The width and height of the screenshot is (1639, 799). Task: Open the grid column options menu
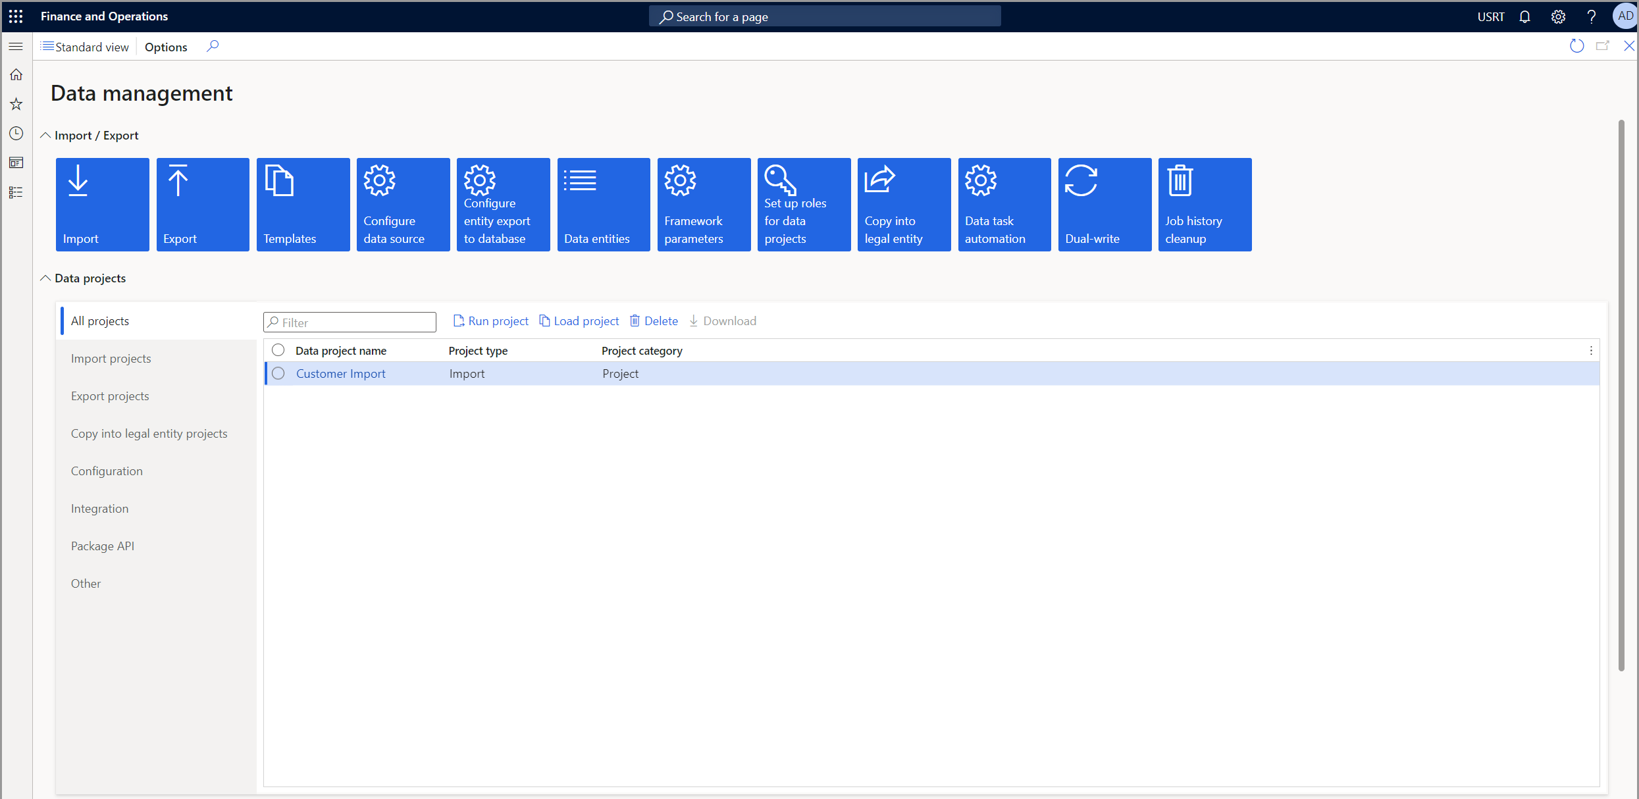click(1591, 351)
